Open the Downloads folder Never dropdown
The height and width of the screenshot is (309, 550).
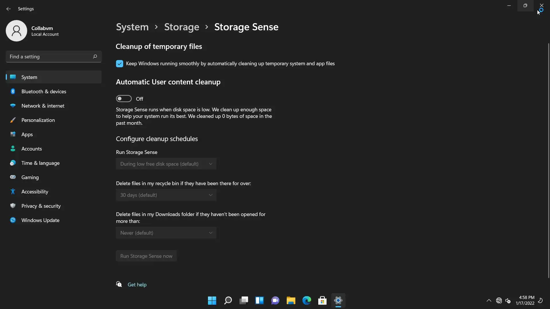166,233
